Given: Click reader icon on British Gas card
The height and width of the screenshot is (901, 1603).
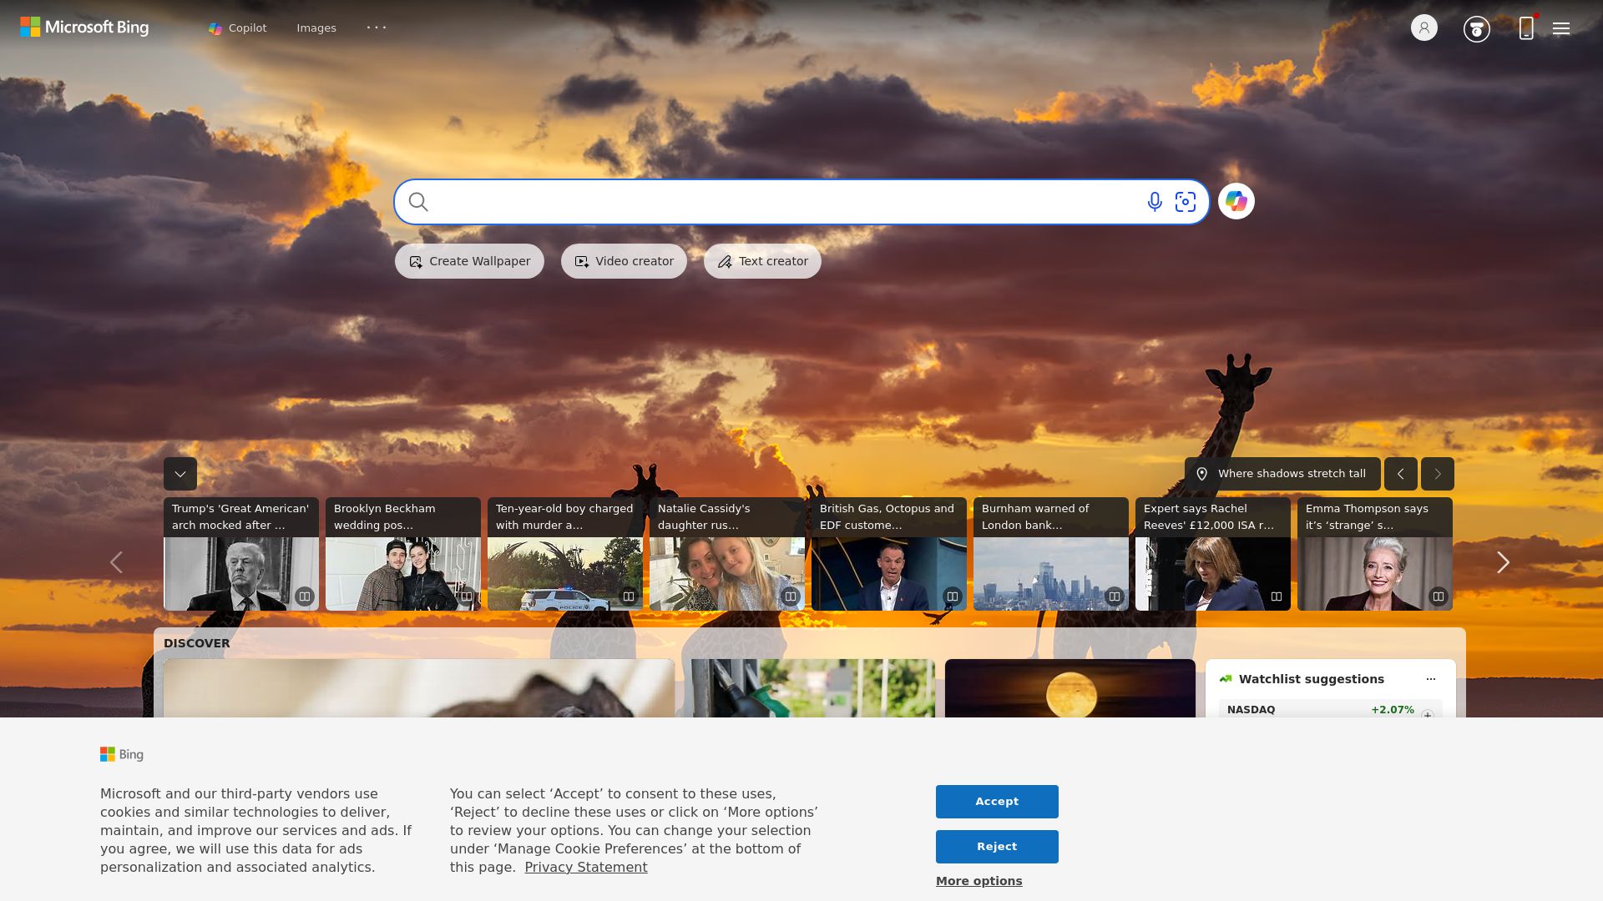Looking at the screenshot, I should coord(953,596).
